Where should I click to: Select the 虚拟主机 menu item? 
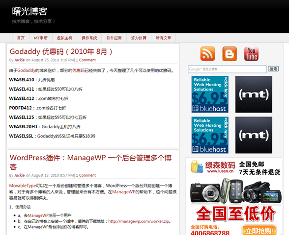coord(64,38)
